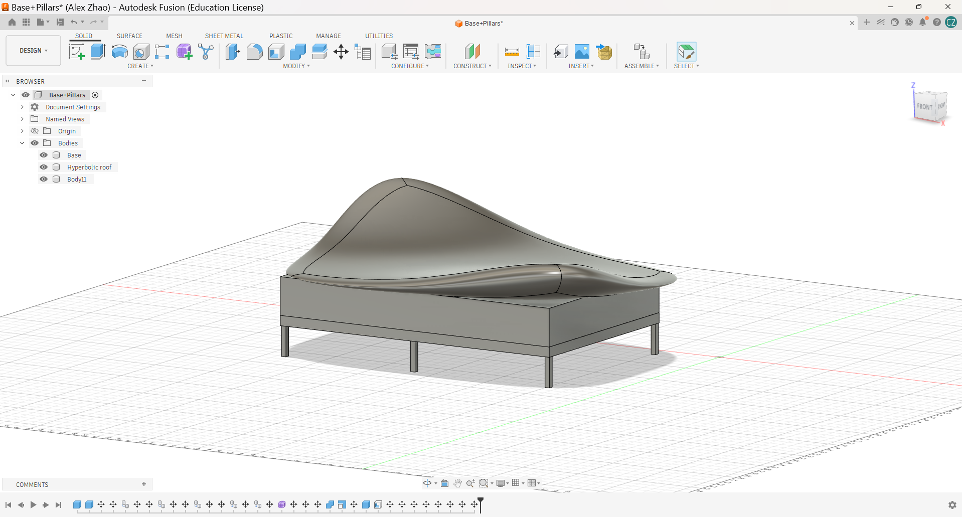Click the timeline end marker
This screenshot has height=517, width=962.
point(480,504)
